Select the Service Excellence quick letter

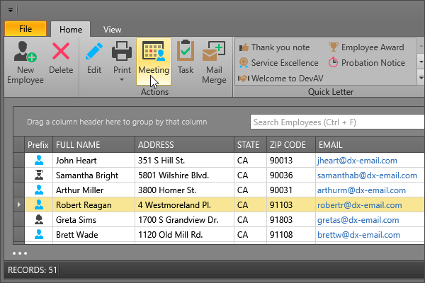click(279, 63)
